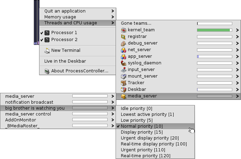Open Gone teams… entry
Image resolution: width=241 pixels, height=159 pixels.
pos(178,23)
